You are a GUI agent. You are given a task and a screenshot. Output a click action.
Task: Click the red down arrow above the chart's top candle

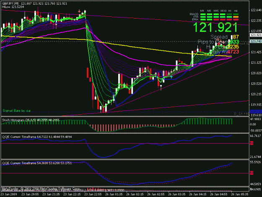pos(79,11)
